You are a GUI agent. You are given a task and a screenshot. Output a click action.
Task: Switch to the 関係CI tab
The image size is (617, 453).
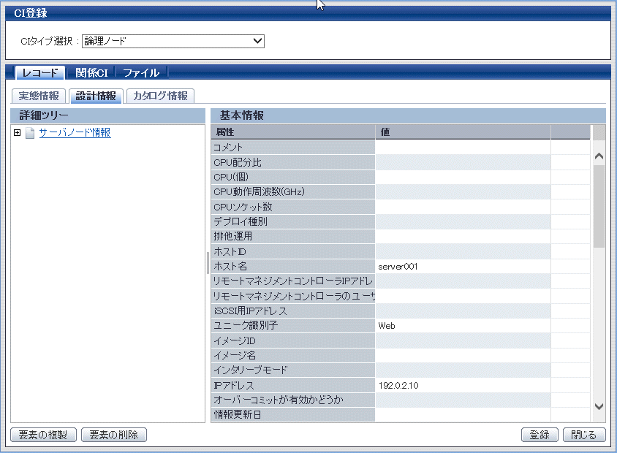91,72
